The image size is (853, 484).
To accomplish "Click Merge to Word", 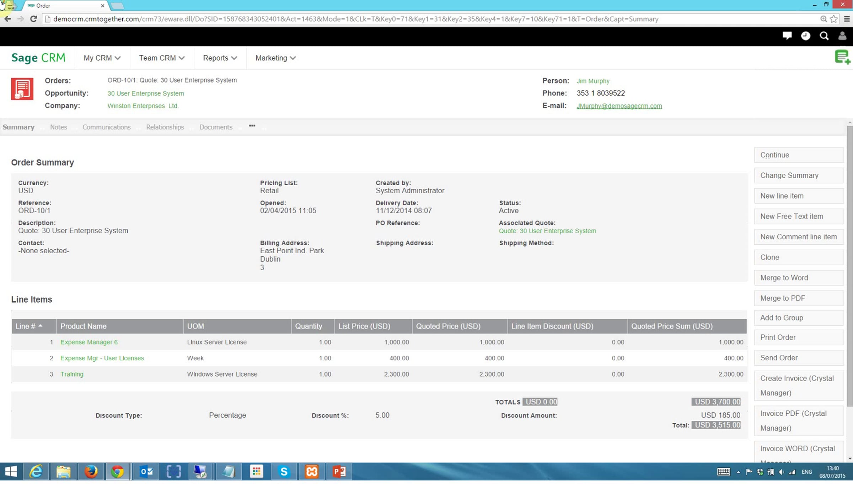I will pyautogui.click(x=799, y=278).
